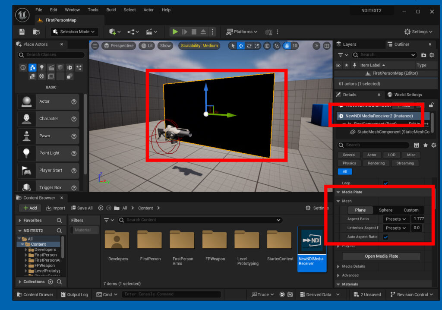Click the Open Media Plate button

click(381, 256)
